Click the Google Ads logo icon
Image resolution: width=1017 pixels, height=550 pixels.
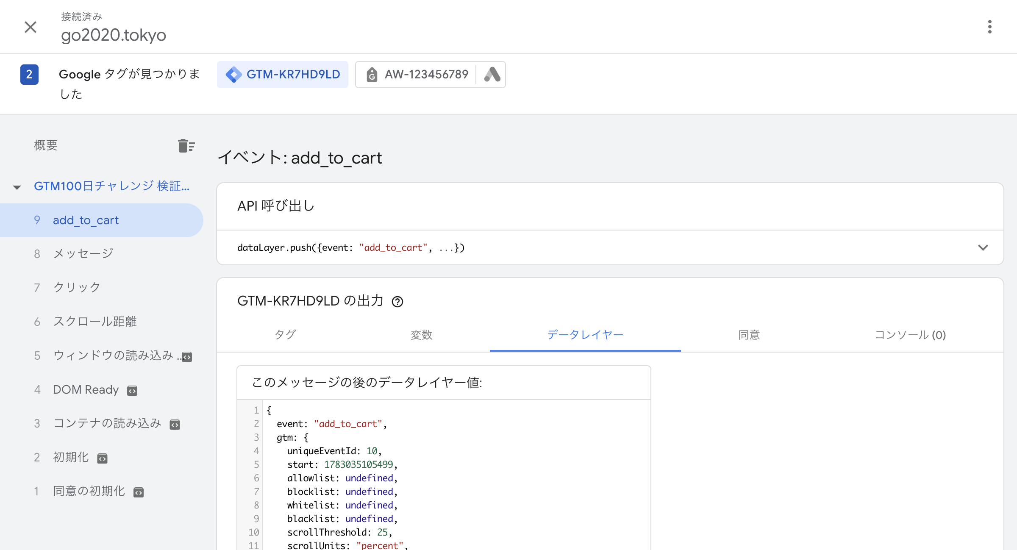(x=492, y=75)
